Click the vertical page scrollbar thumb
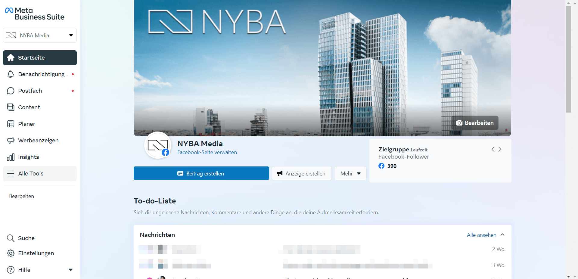The image size is (578, 279). click(568, 59)
